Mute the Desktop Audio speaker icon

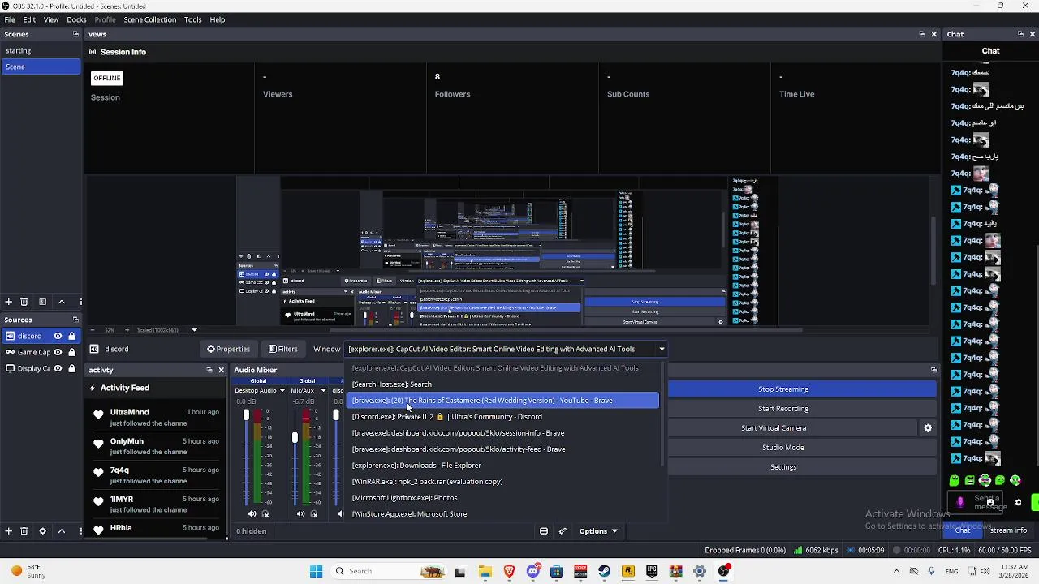click(252, 513)
